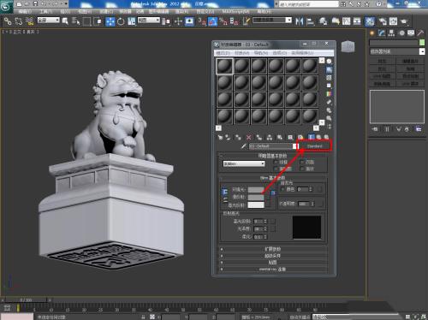Viewport: 428px width, 320px height.
Task: Expand the Extended Parameters rollout
Action: click(272, 249)
